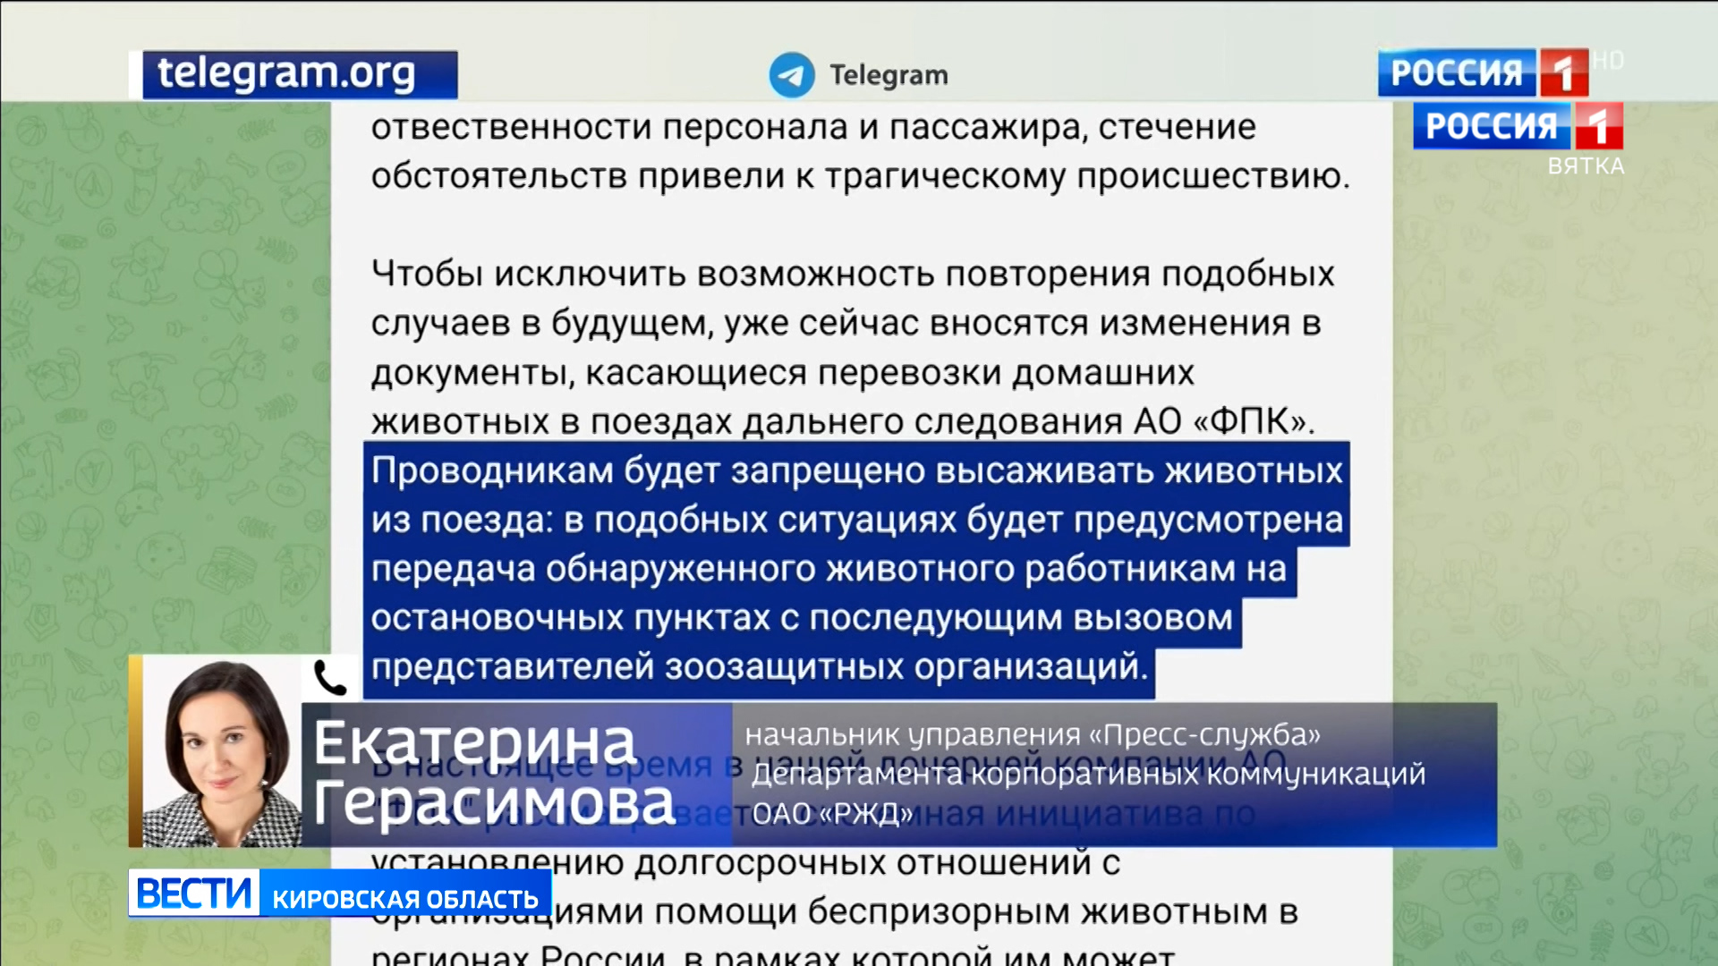The image size is (1718, 966).
Task: Click the line mentioning АО «ФПК»
Action: [843, 421]
